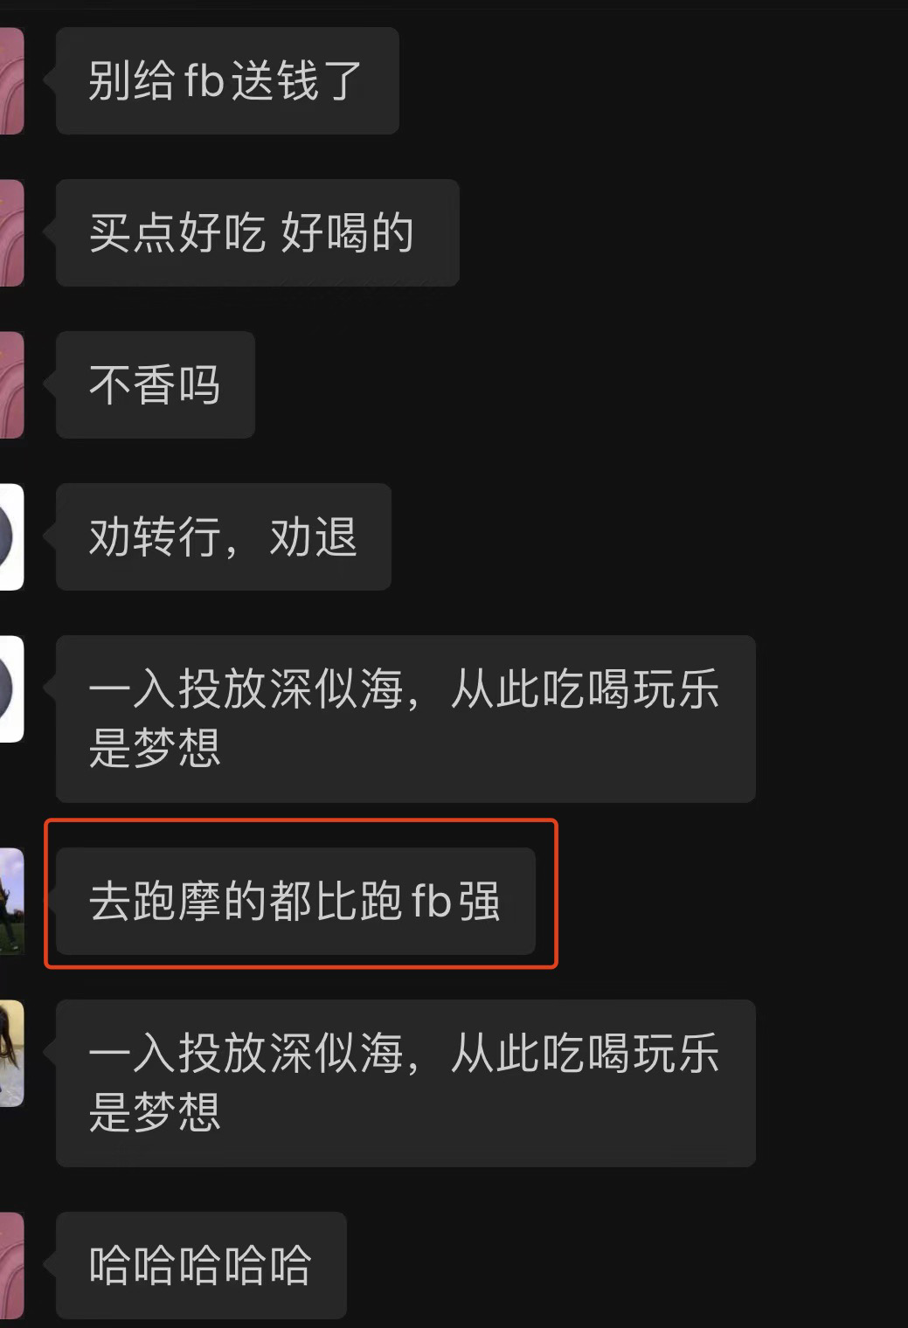
Task: Tap the avatar of the red-boxed message sender
Action: point(11,901)
